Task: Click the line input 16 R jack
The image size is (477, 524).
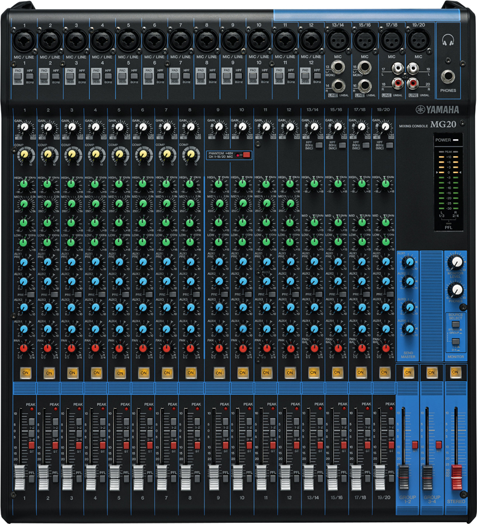Action: click(x=365, y=86)
